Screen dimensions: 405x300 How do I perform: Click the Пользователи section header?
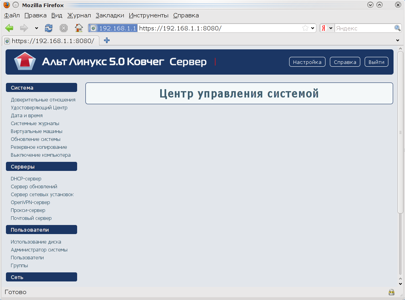click(41, 230)
